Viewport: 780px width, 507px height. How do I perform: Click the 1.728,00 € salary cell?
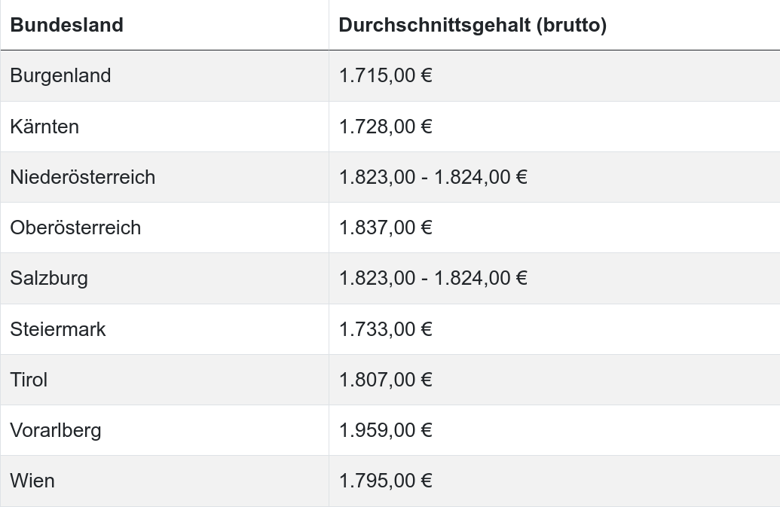click(x=385, y=127)
